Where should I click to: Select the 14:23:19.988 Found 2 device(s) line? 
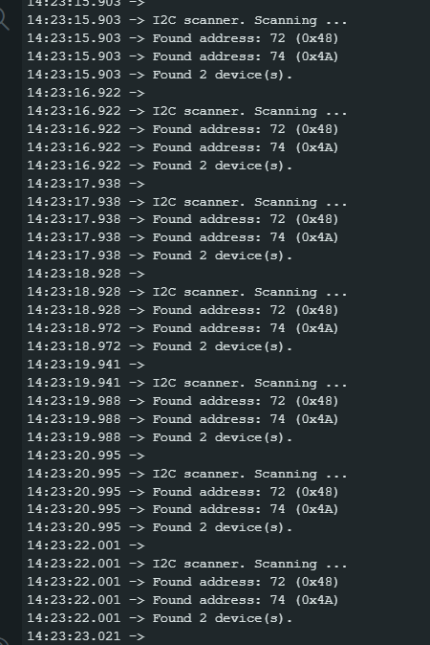(x=160, y=436)
